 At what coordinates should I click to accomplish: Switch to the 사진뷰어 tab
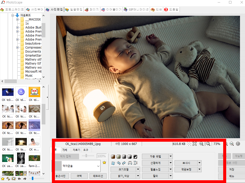(35, 10)
